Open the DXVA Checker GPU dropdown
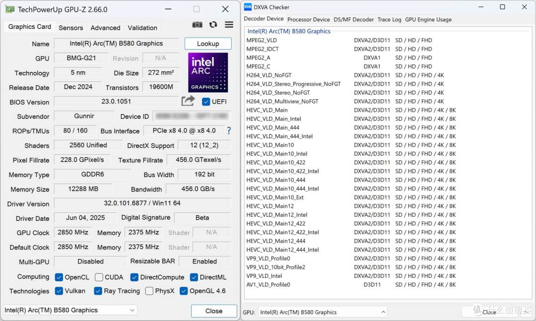This screenshot has width=536, height=321. pos(323,312)
